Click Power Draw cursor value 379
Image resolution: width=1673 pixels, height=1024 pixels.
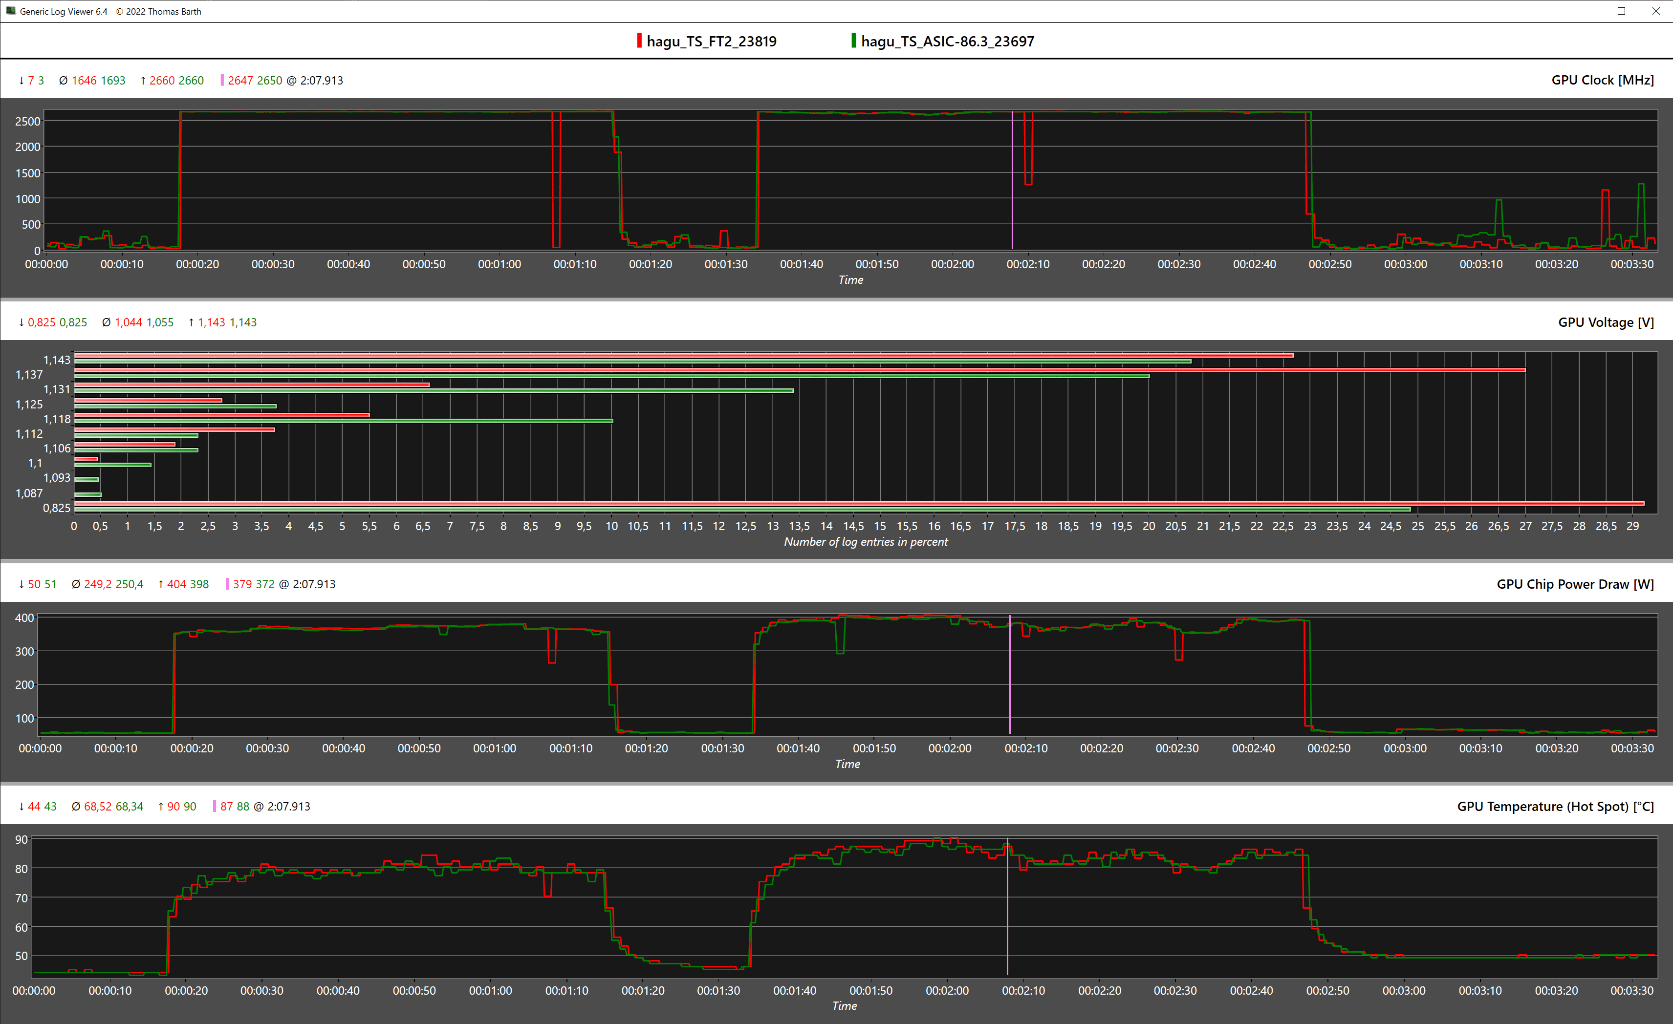pyautogui.click(x=242, y=584)
